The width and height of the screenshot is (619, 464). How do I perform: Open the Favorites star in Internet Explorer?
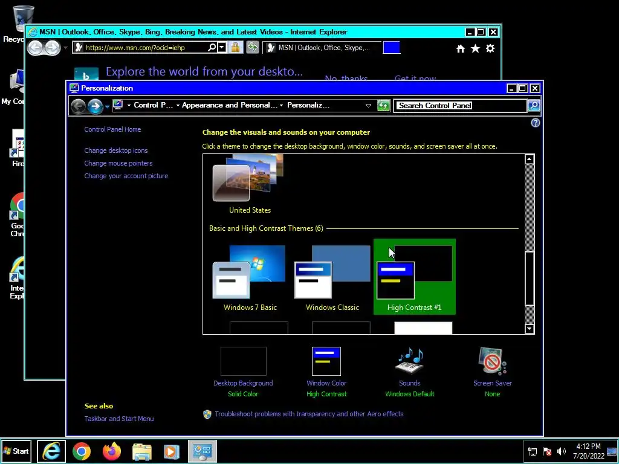point(475,48)
